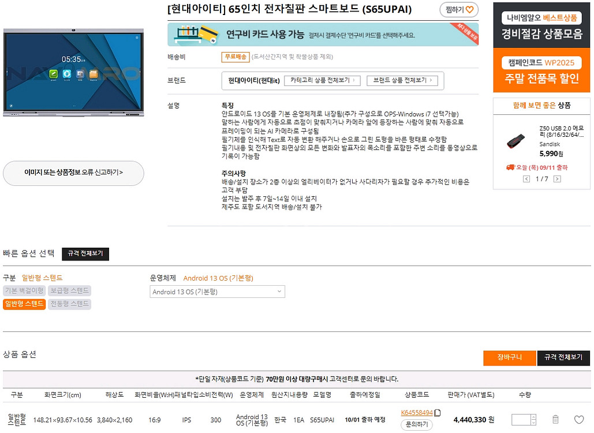Screen dimensions: 594x433
Task: Open the 운영체제 Android 13 OS dropdown
Action: coord(217,292)
